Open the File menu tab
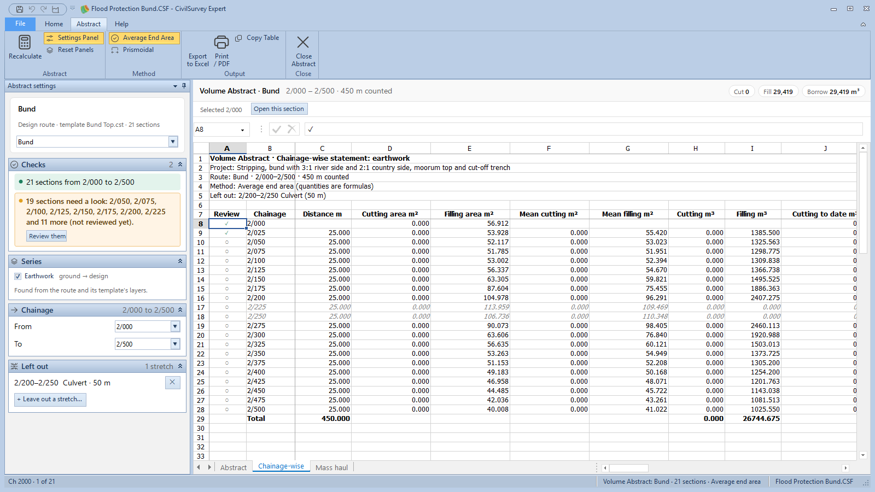 coord(20,24)
